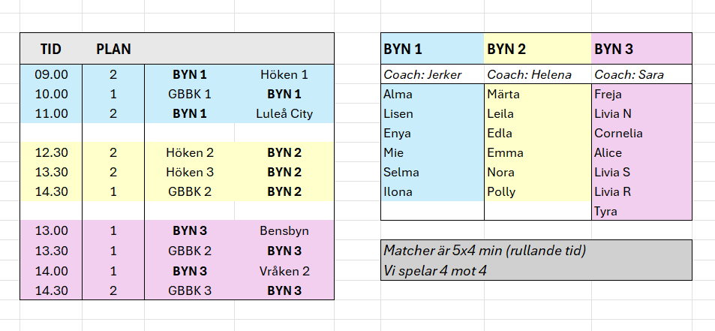
Task: Click the GBBK 1 team cell
Action: [189, 94]
